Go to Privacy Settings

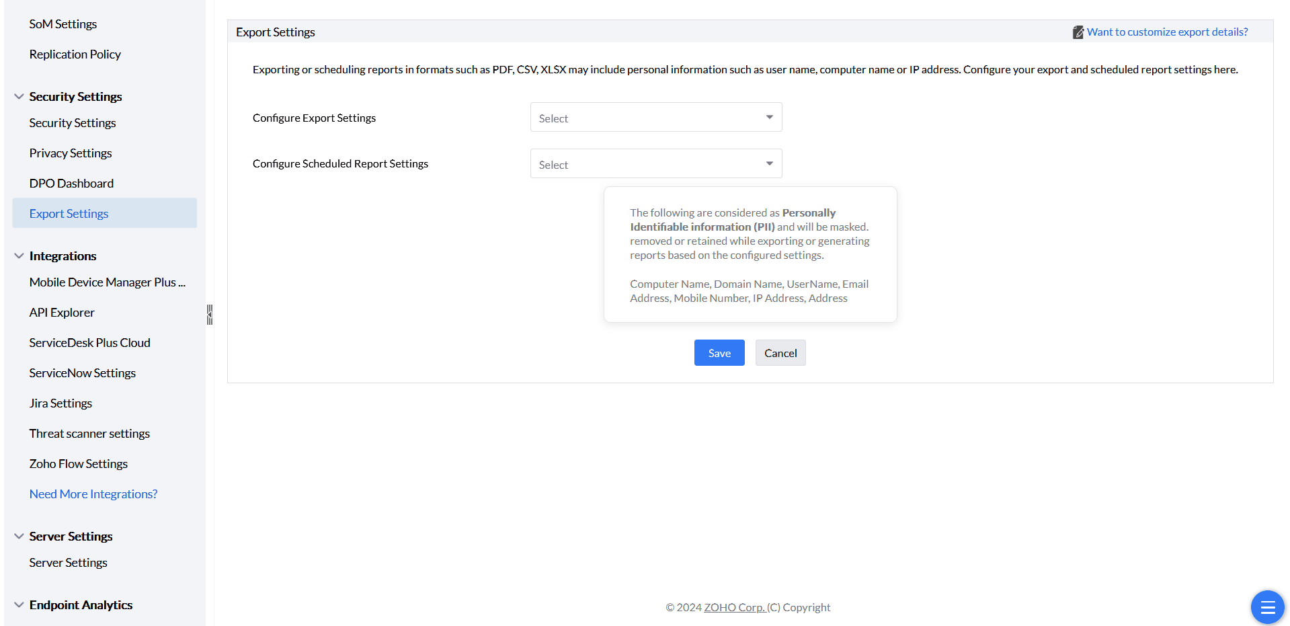[x=71, y=153]
